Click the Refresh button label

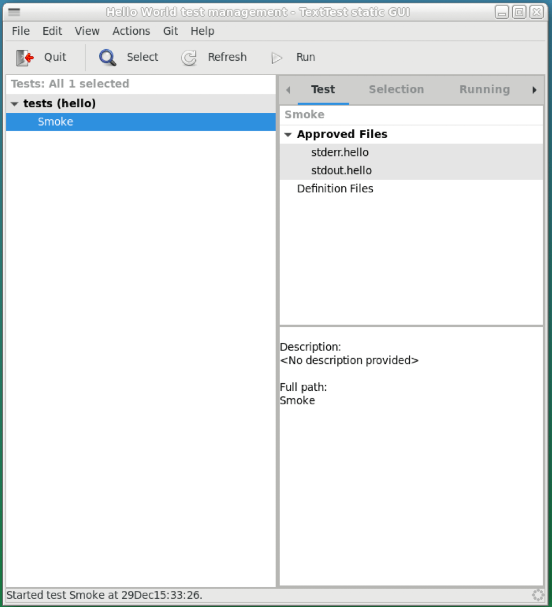pos(227,57)
